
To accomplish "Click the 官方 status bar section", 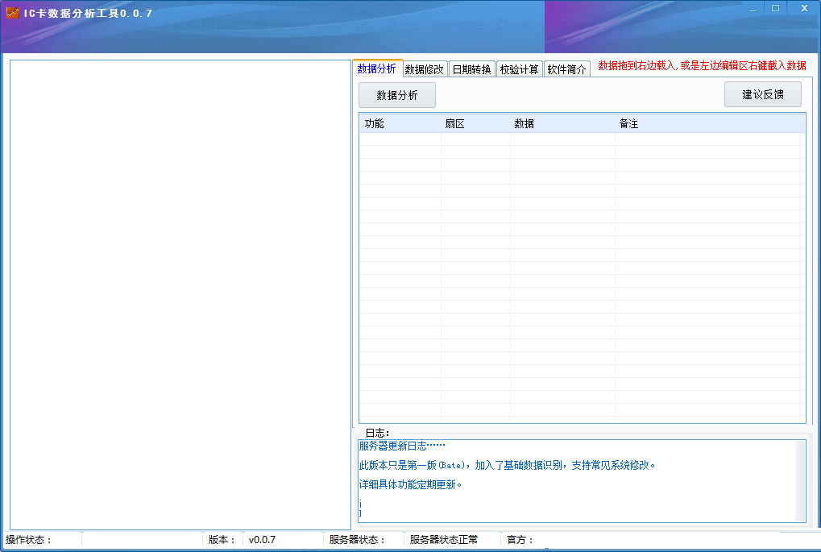I will pyautogui.click(x=520, y=540).
